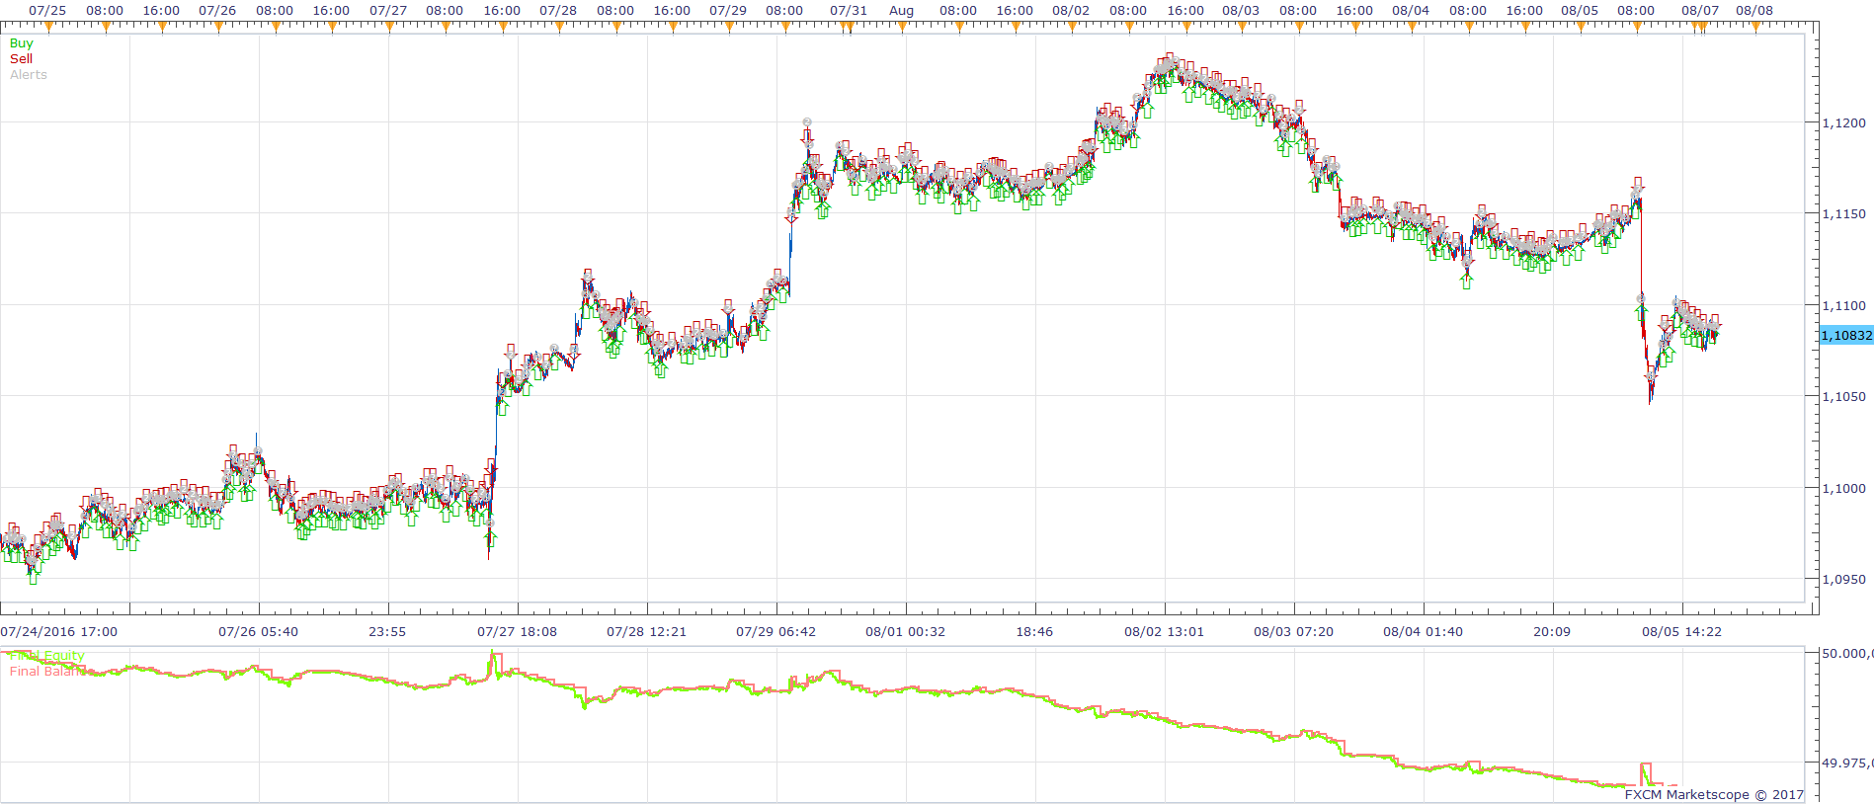Click the 07/27 18:08 bottom date label
The height and width of the screenshot is (804, 1876).
[517, 632]
